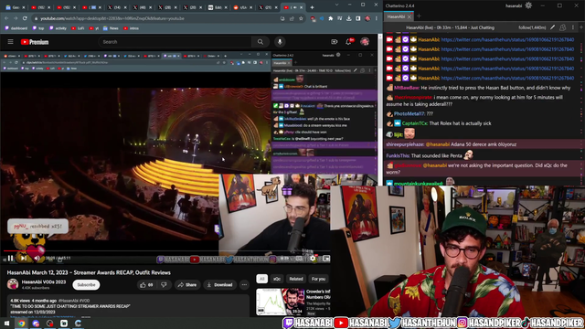Open the HasanAbi VODs 2023 channel avatar

coord(13,284)
